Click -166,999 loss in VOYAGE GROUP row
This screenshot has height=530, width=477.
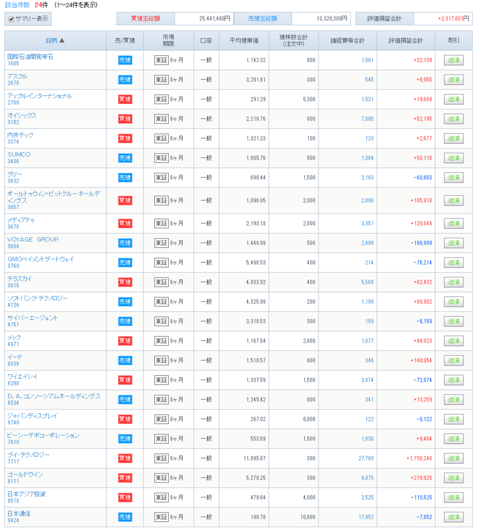(421, 243)
